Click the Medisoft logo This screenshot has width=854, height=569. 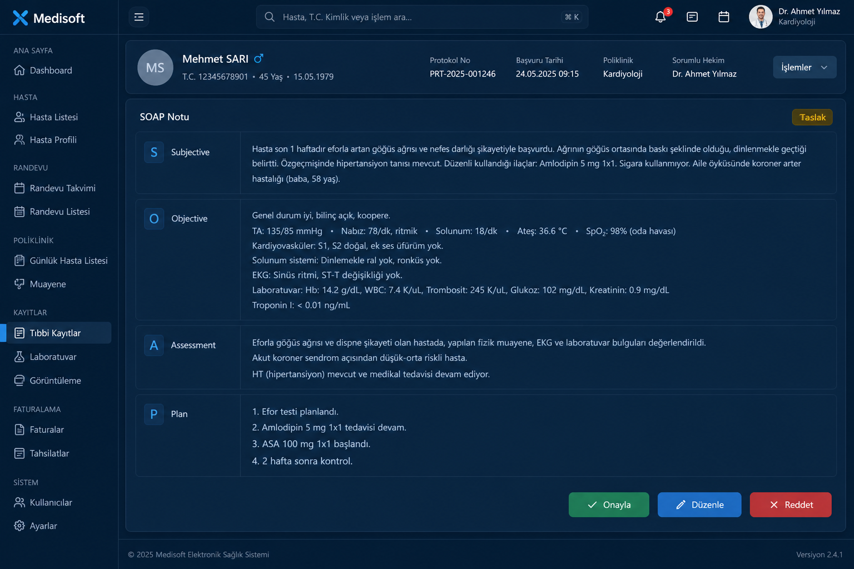(49, 18)
